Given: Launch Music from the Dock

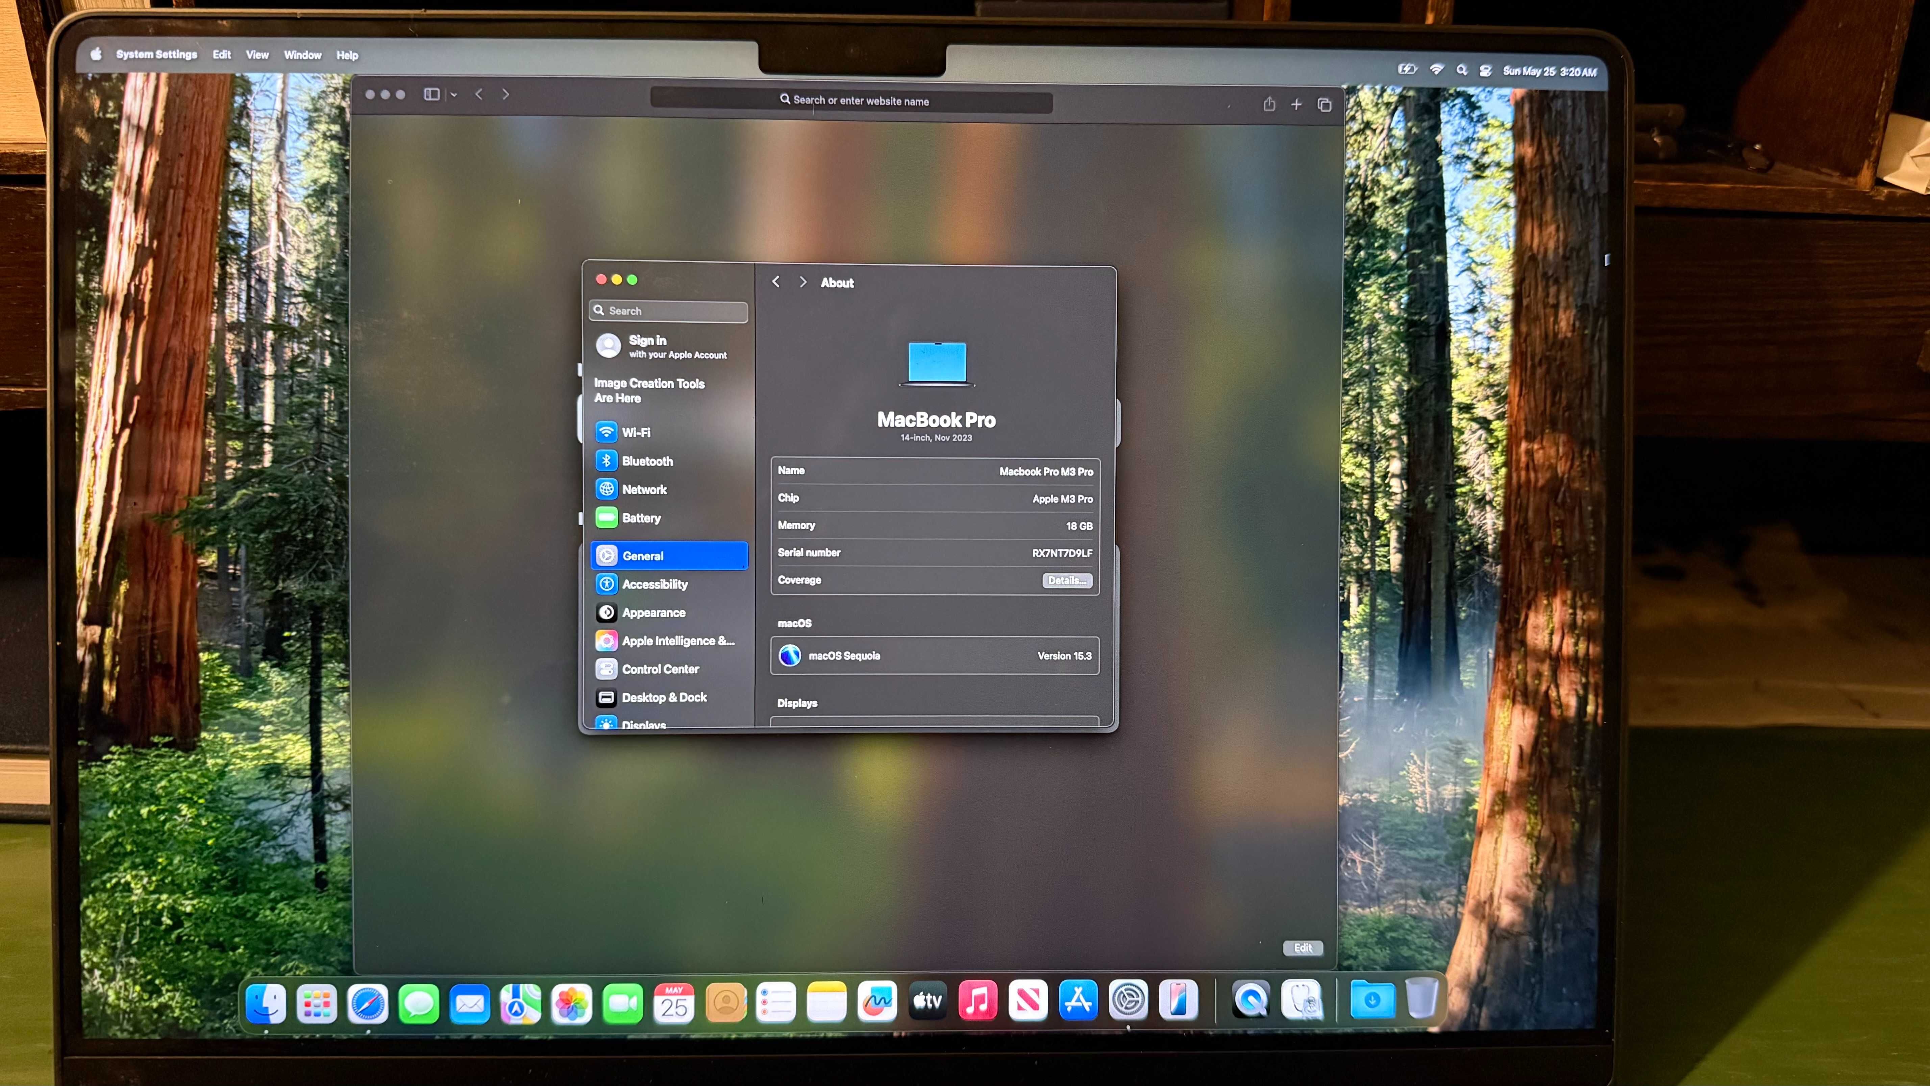Looking at the screenshot, I should point(978,1000).
